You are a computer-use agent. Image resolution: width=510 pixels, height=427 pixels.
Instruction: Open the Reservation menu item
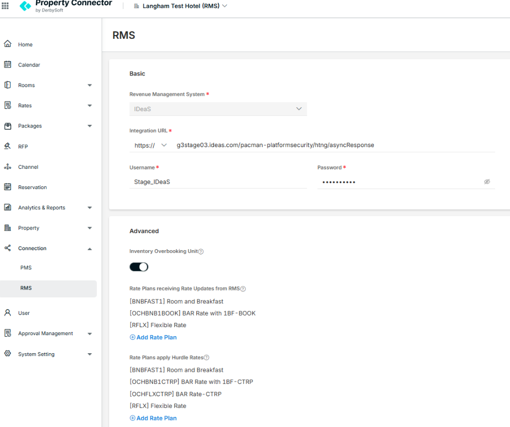point(32,187)
